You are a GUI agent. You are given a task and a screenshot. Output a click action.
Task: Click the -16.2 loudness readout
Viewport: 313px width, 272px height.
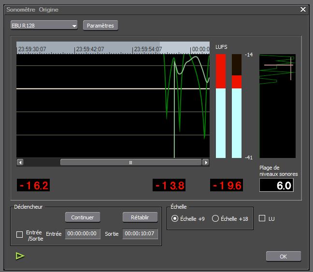33,185
